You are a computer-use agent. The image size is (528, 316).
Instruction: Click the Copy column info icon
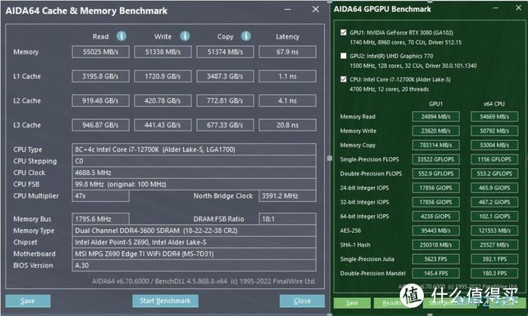pos(246,36)
